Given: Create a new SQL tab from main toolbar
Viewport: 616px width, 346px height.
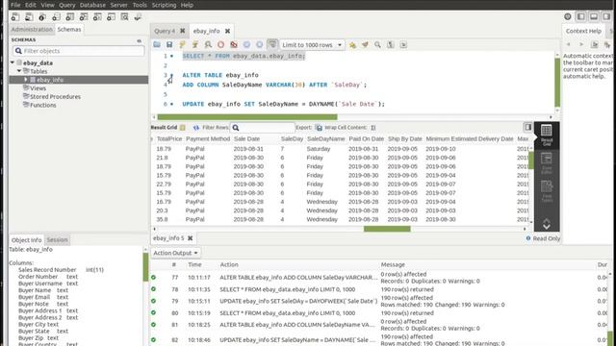Looking at the screenshot, I should (x=15, y=17).
